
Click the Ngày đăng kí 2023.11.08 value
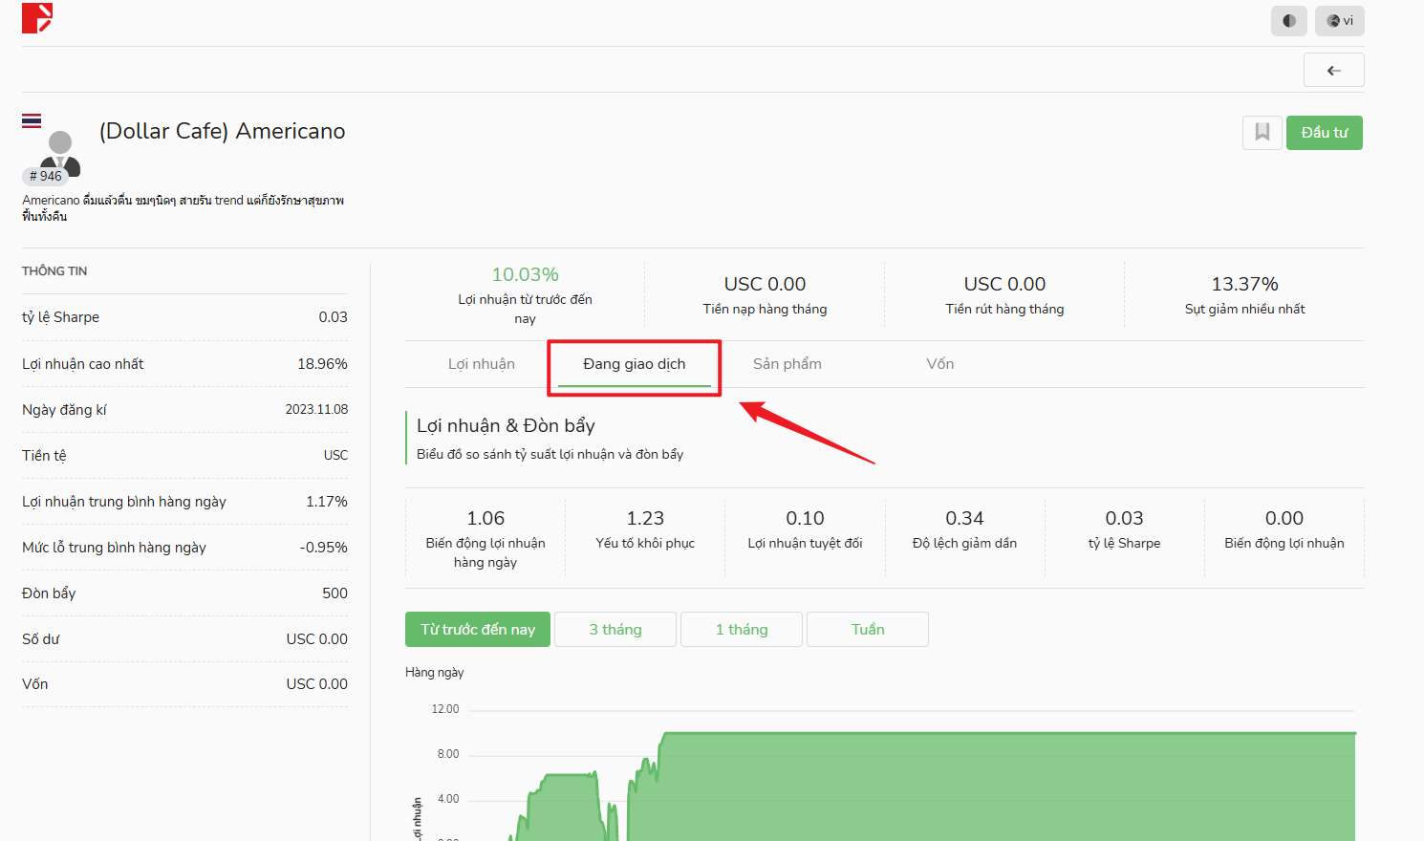[x=316, y=409]
